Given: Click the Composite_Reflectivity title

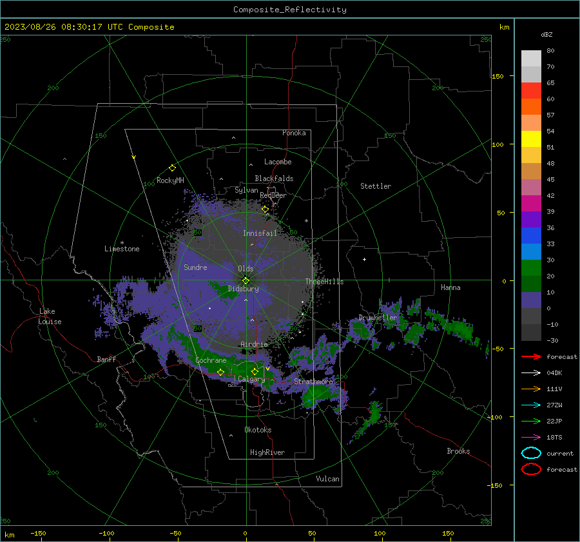Looking at the screenshot, I should click(290, 10).
